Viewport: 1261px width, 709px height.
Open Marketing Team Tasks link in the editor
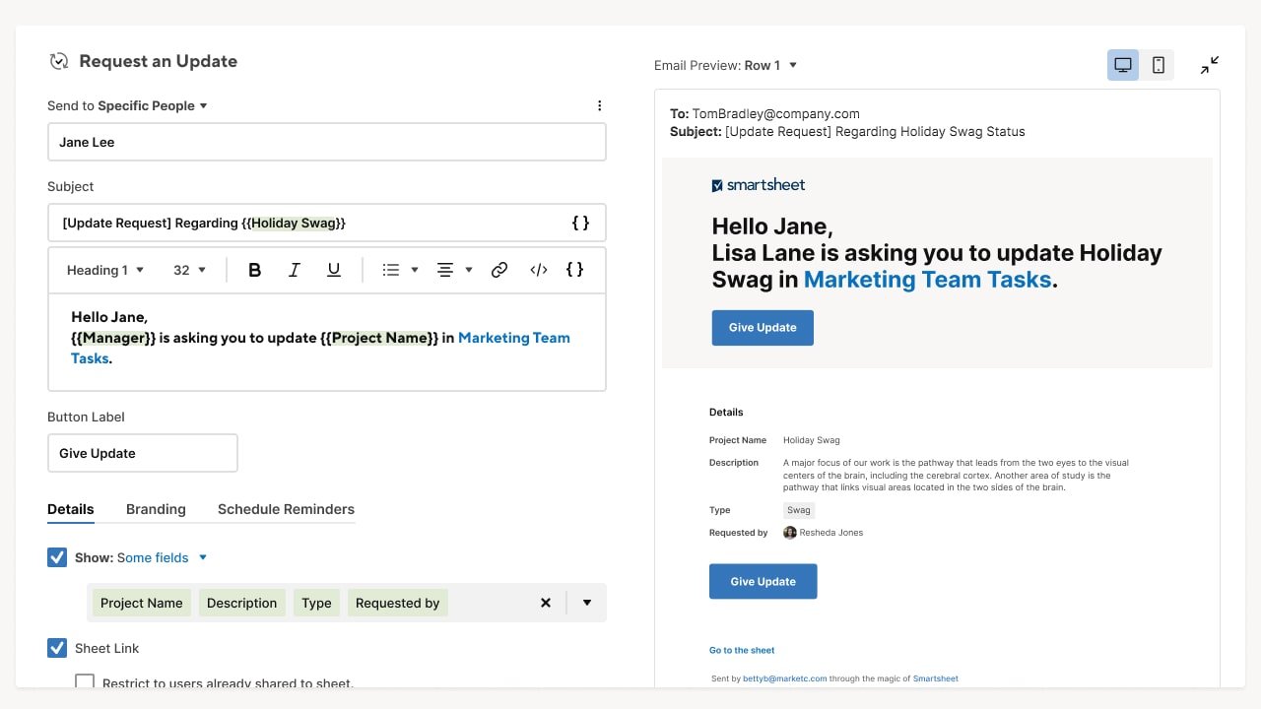(x=514, y=338)
